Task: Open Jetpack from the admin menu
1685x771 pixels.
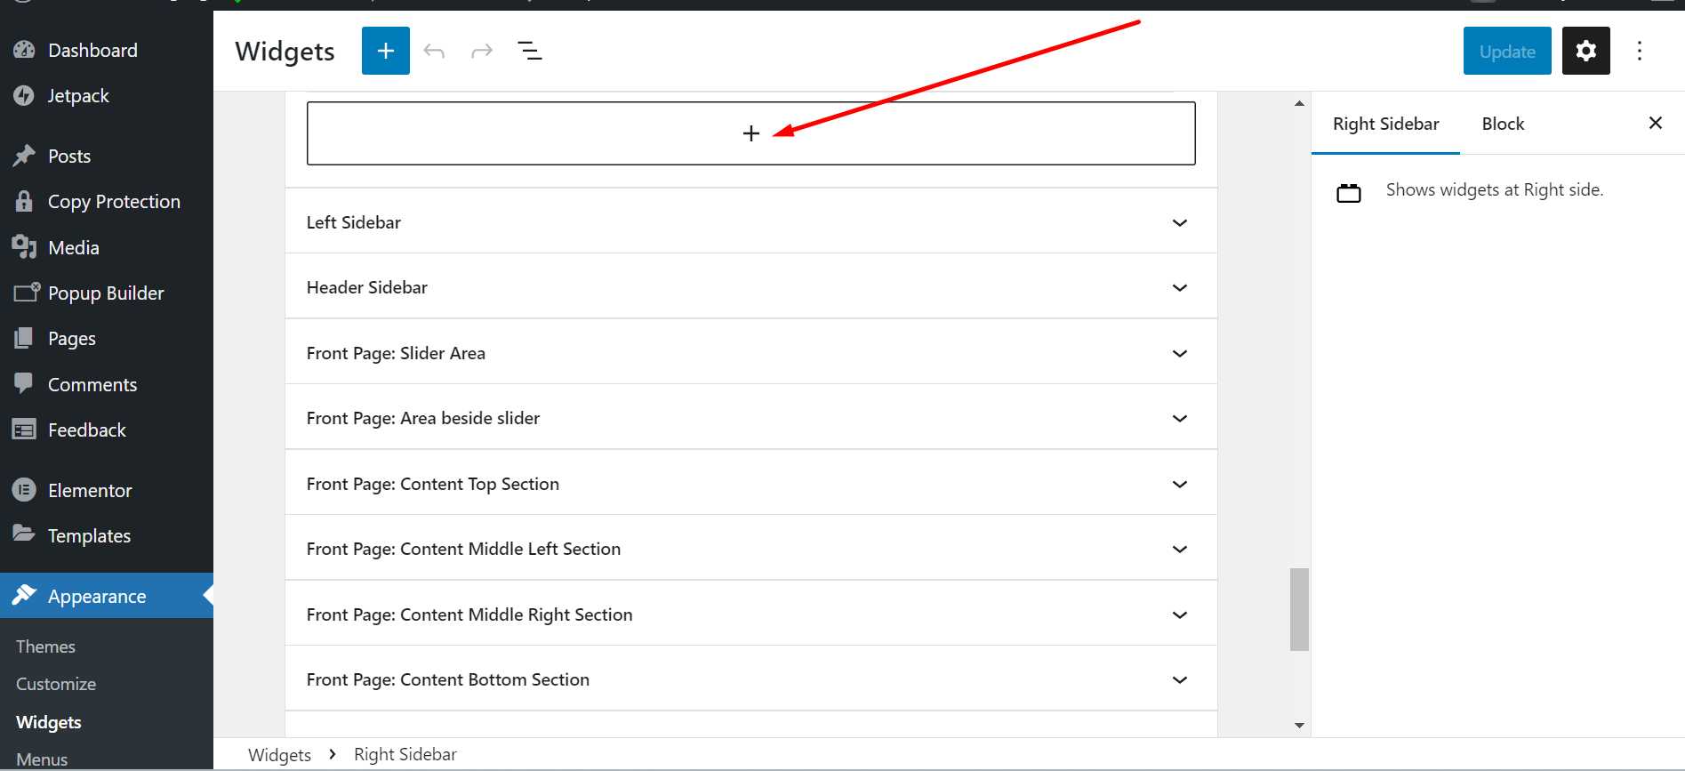Action: point(78,95)
